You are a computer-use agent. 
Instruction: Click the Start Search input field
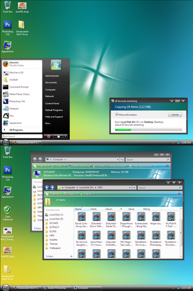(22, 136)
